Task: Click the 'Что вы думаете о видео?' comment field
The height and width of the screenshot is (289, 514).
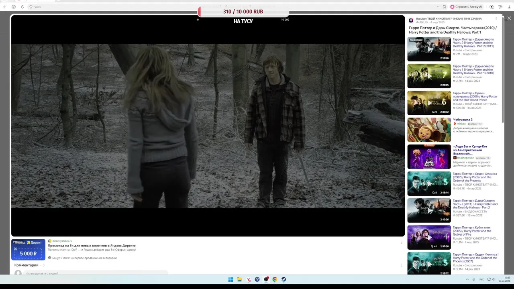Action: click(x=96, y=273)
